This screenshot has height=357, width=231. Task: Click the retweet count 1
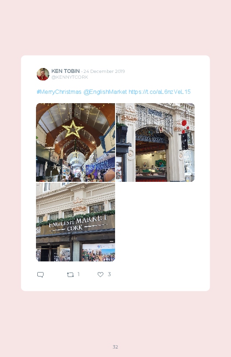click(x=79, y=274)
